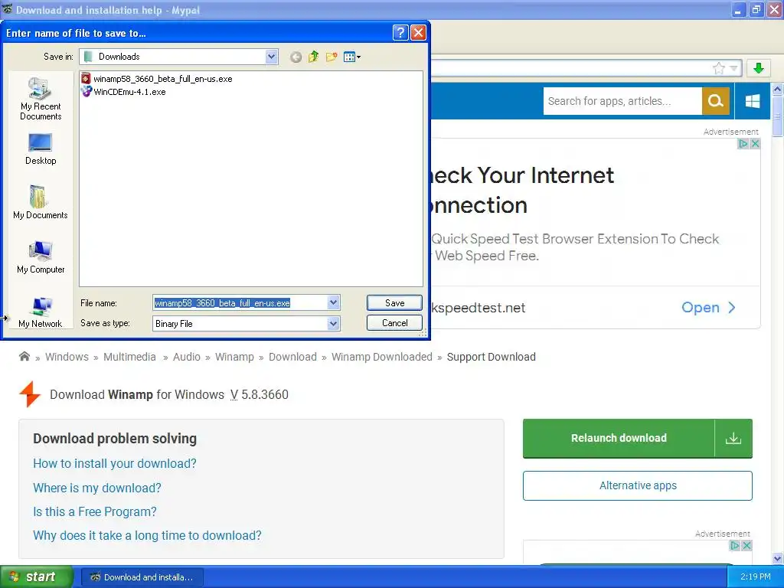Open the browser downloads green arrow

click(x=759, y=68)
